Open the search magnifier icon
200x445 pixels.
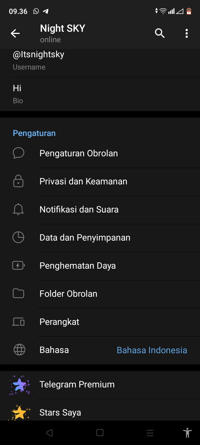(160, 33)
